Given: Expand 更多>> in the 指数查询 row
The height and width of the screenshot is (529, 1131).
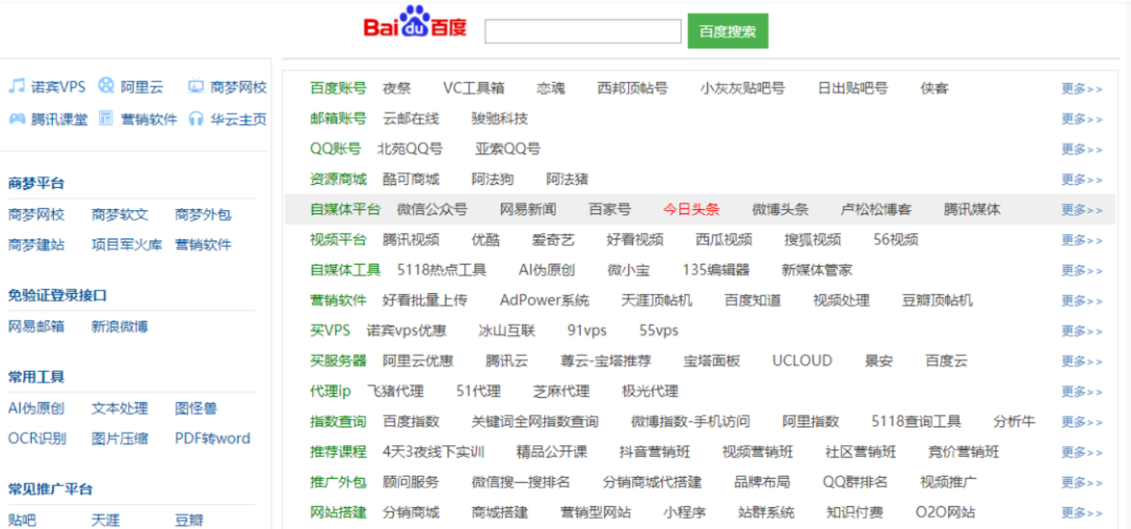Looking at the screenshot, I should (x=1081, y=422).
